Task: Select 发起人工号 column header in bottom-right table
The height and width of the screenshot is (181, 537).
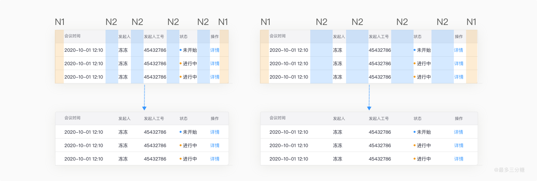Action: coord(379,118)
